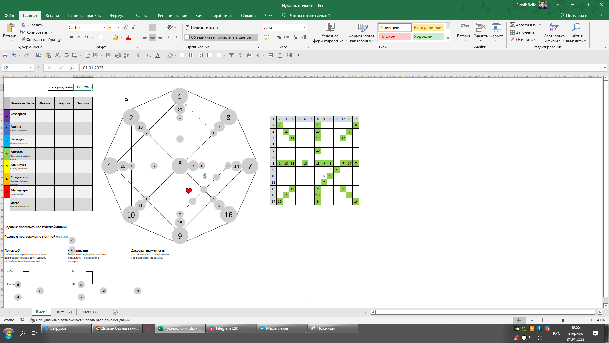609x343 pixels.
Task: Toggle Wrap Text (Переносить текст)
Action: coord(203,28)
